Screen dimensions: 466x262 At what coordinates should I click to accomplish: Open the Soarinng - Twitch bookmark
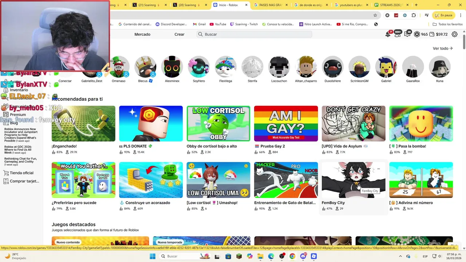pos(244,24)
